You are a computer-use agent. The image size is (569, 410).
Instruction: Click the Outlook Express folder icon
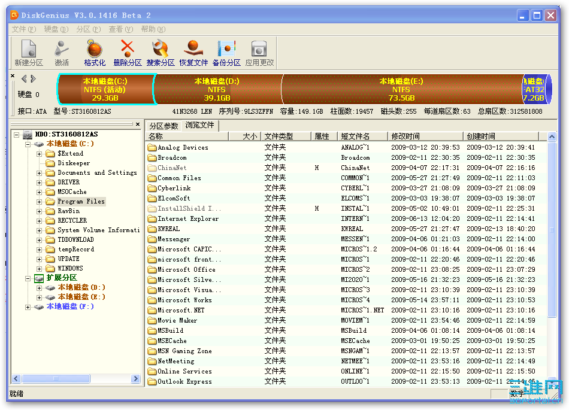(x=152, y=381)
